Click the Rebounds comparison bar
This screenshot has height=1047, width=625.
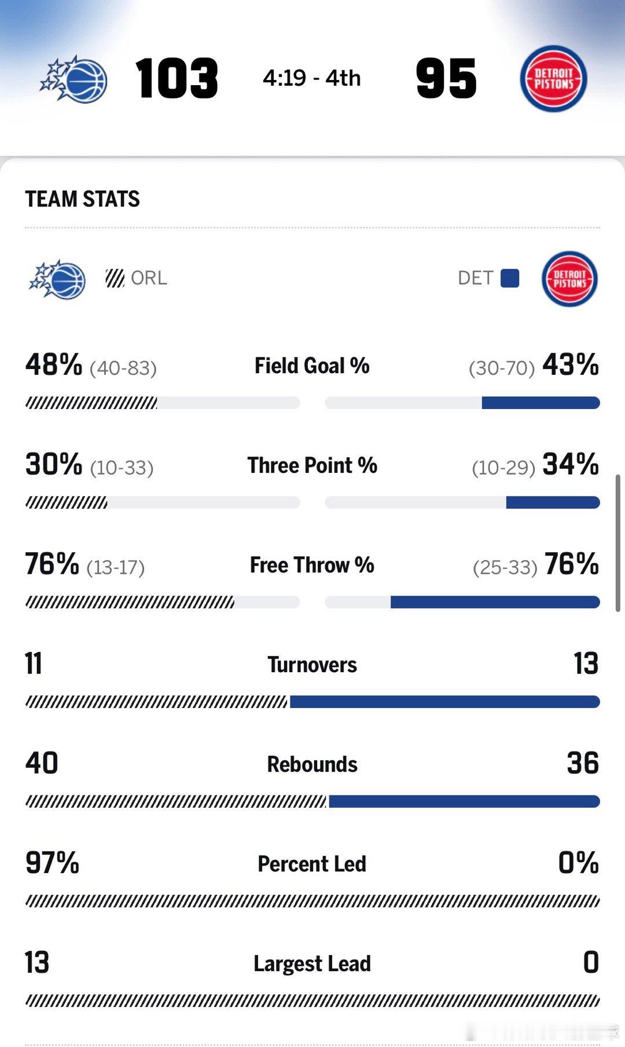pos(312,801)
